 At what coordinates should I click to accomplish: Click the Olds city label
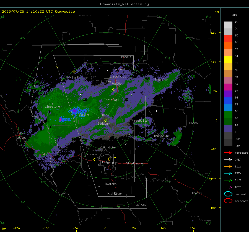pyautogui.click(x=105, y=115)
